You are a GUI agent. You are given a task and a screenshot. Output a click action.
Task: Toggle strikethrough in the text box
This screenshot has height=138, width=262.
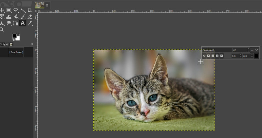click(x=221, y=56)
